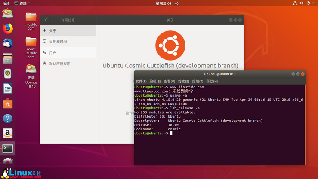Screen dimensions: 318x179
Task: Click the Ubuntu logo in About panel
Action: click(170, 46)
